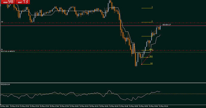206x108 pixels.
Task: Select the yellow 'enter' level label
Action: click(x=151, y=49)
